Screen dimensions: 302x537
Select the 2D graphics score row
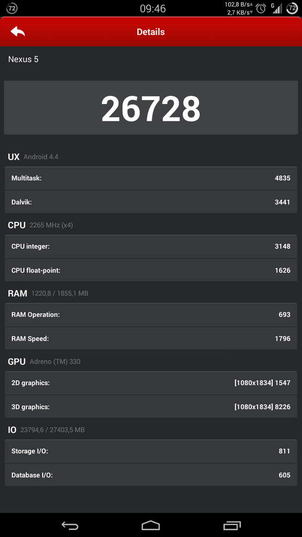(151, 383)
